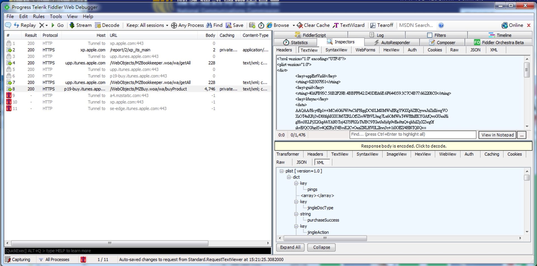Open the File menu

10,16
